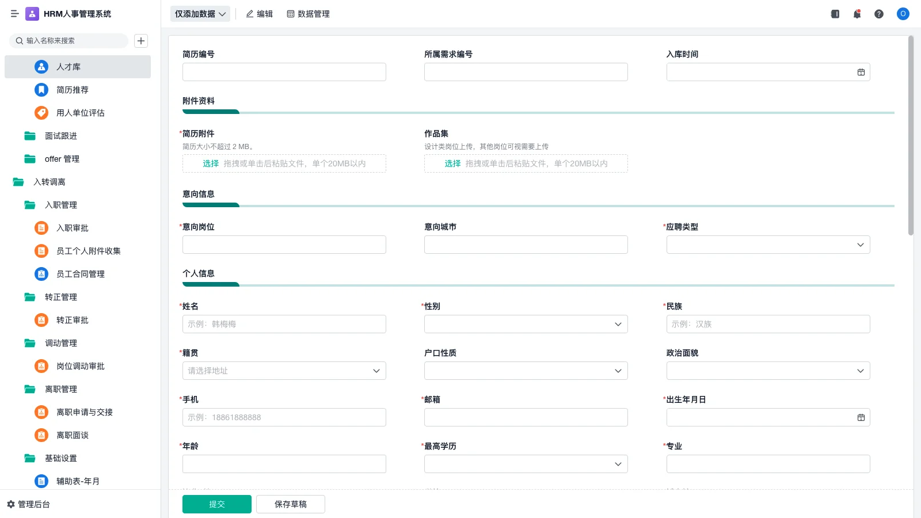This screenshot has width=921, height=518.
Task: Open the 简历推荐 bookmark icon
Action: 41,90
